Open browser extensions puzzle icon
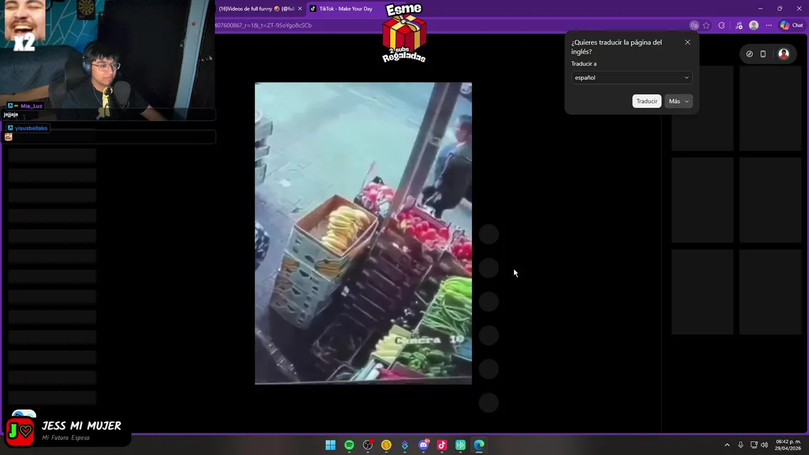The width and height of the screenshot is (809, 455). [722, 25]
